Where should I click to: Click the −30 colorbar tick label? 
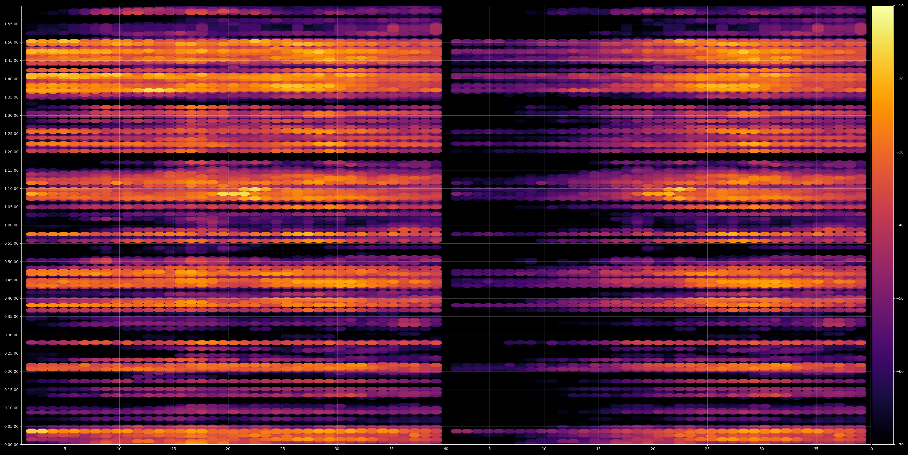point(900,152)
